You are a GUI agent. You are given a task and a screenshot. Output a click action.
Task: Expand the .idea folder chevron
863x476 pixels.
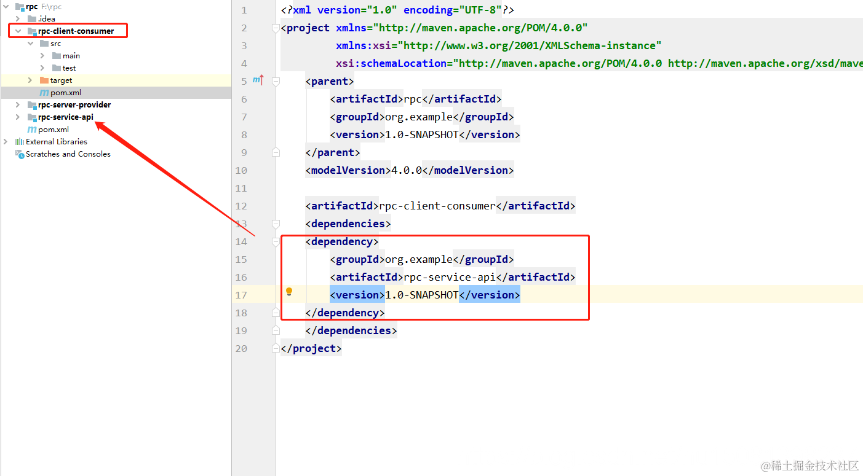pyautogui.click(x=18, y=19)
